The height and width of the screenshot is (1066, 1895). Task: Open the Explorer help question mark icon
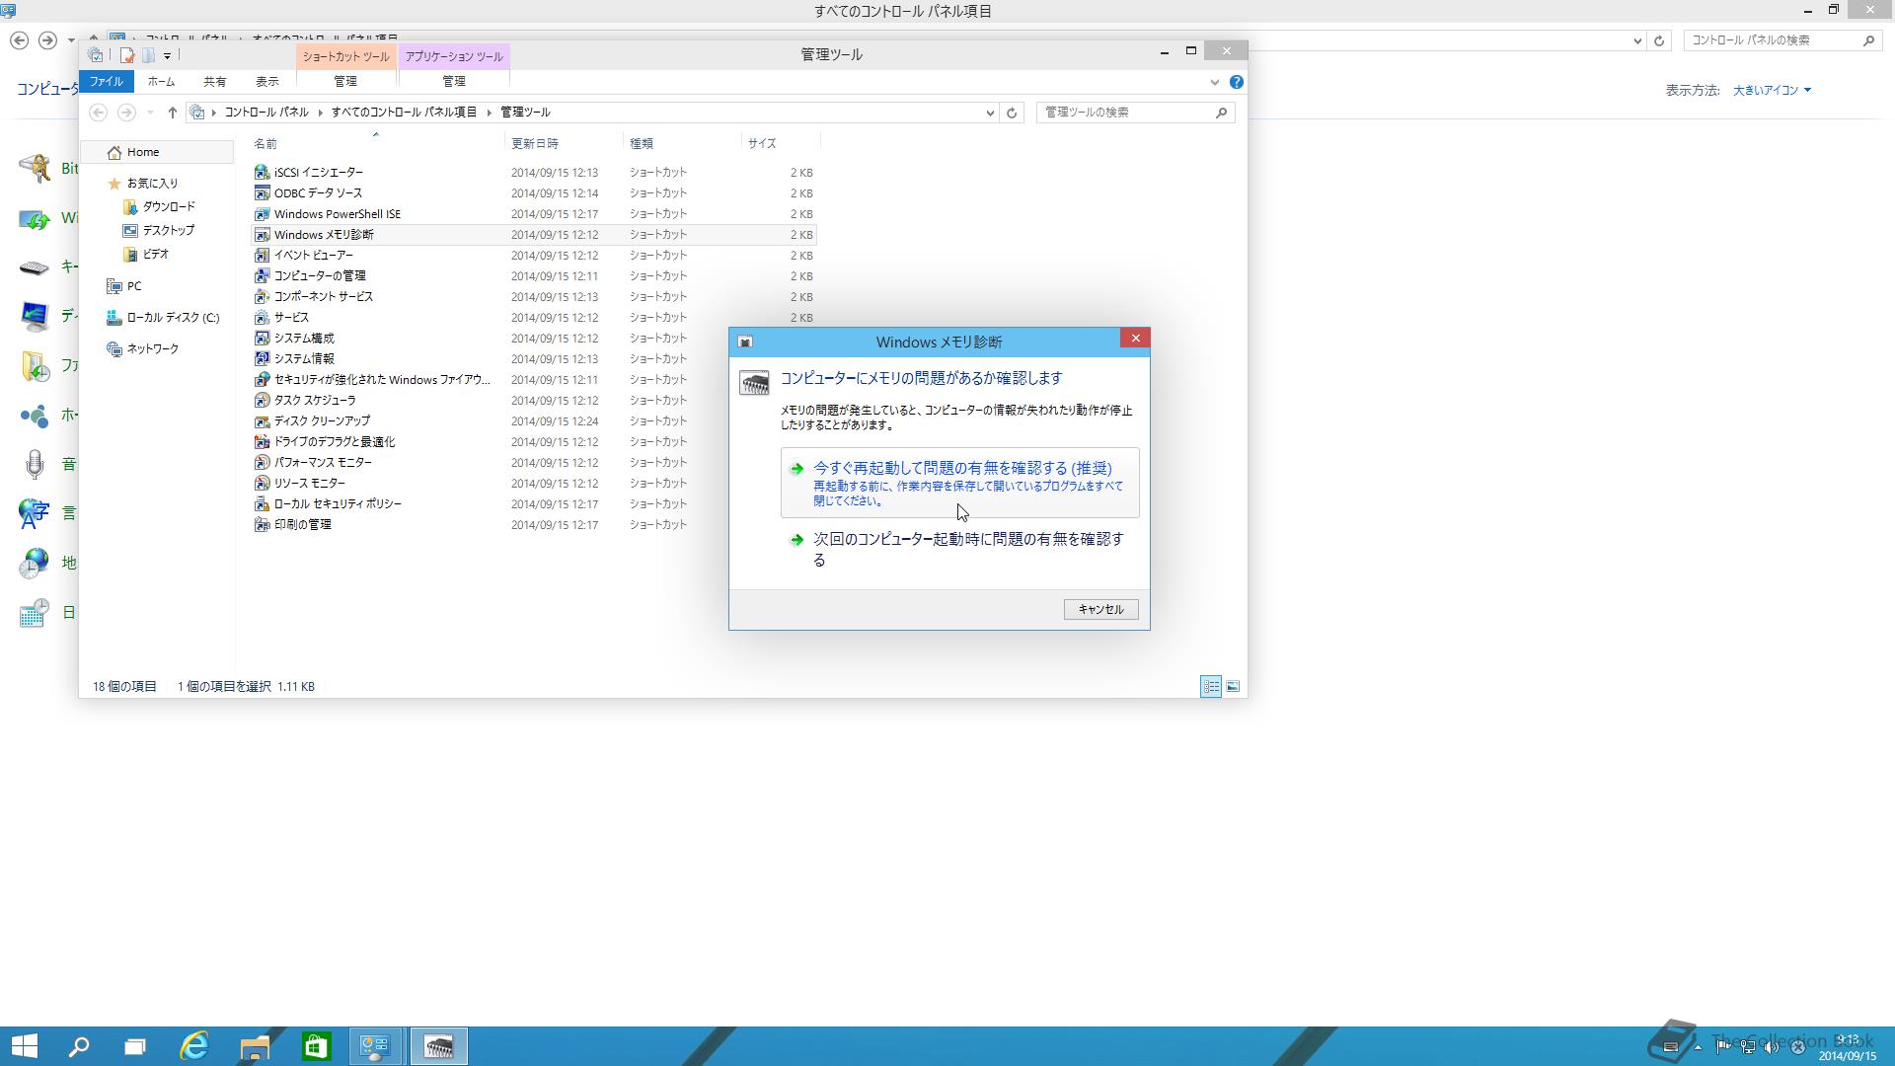[1236, 82]
